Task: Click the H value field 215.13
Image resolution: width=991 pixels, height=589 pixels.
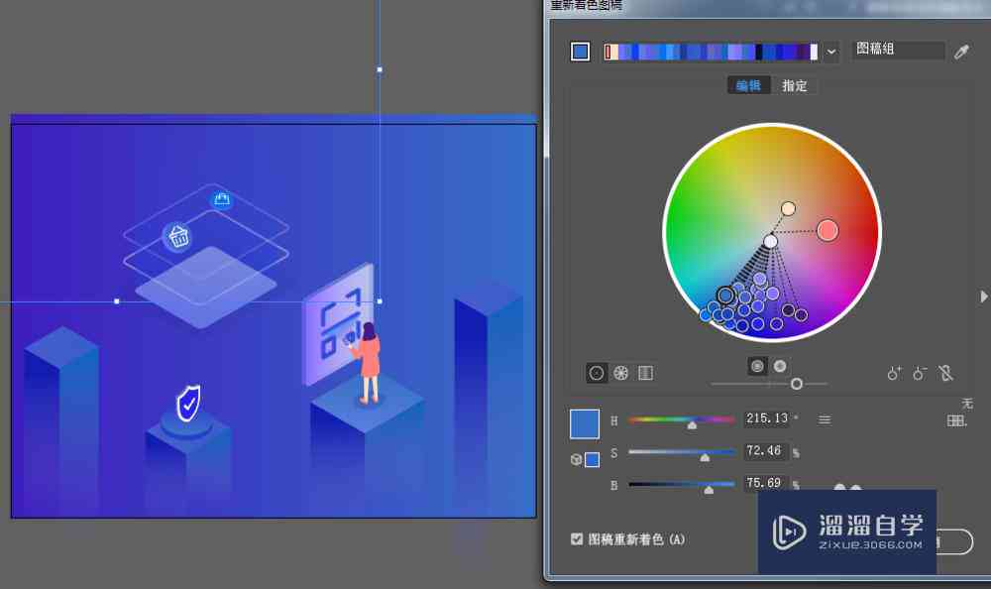Action: point(767,418)
